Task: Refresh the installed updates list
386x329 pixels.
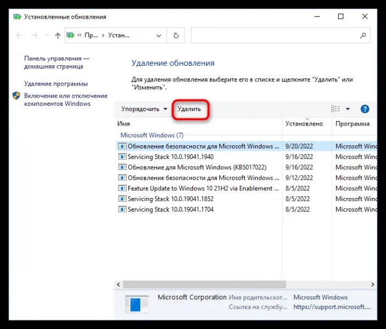Action: [x=176, y=36]
